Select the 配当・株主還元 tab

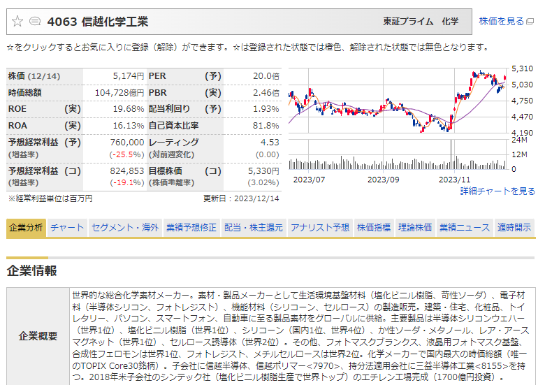point(253,228)
